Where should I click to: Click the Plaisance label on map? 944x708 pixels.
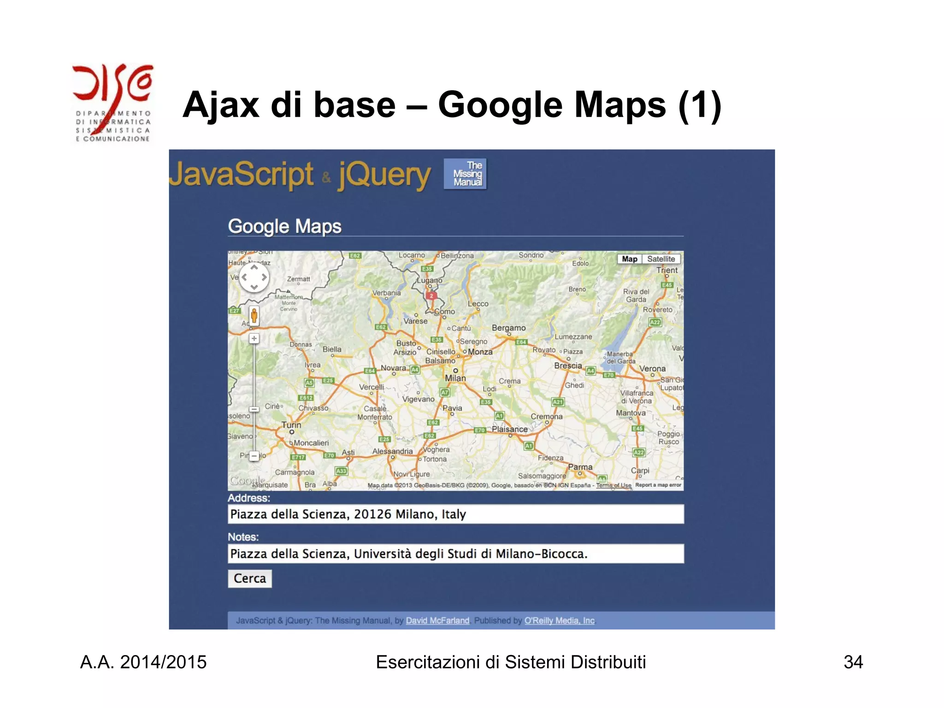(510, 429)
